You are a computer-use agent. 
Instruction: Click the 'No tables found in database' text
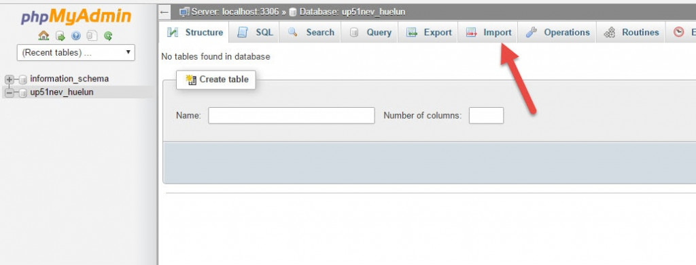(x=215, y=57)
